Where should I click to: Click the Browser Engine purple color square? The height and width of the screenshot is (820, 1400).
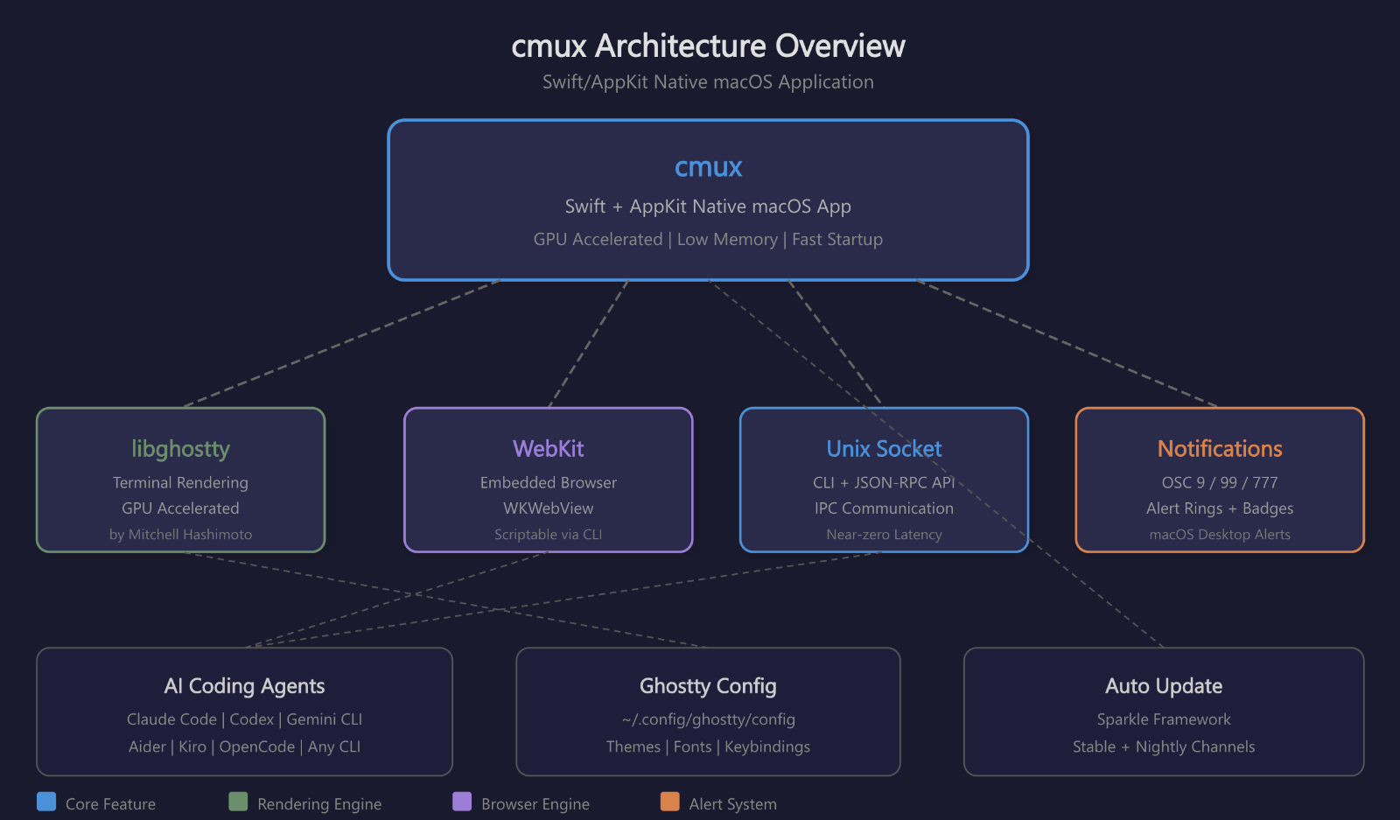point(462,801)
